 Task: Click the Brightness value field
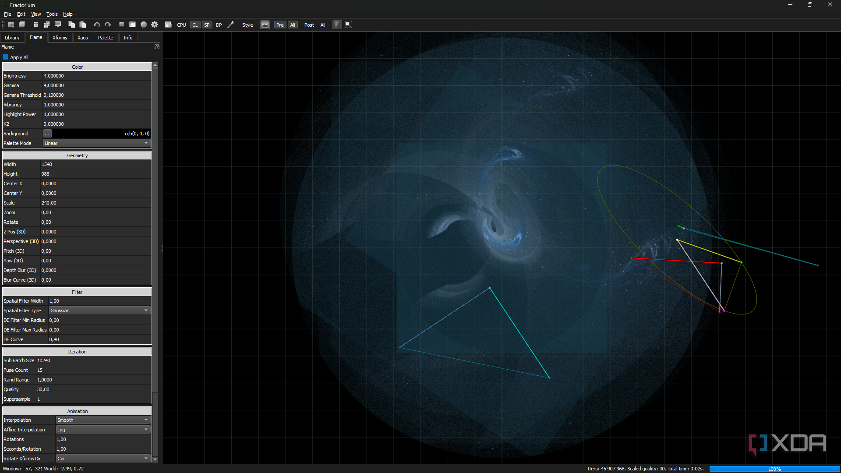coord(97,76)
